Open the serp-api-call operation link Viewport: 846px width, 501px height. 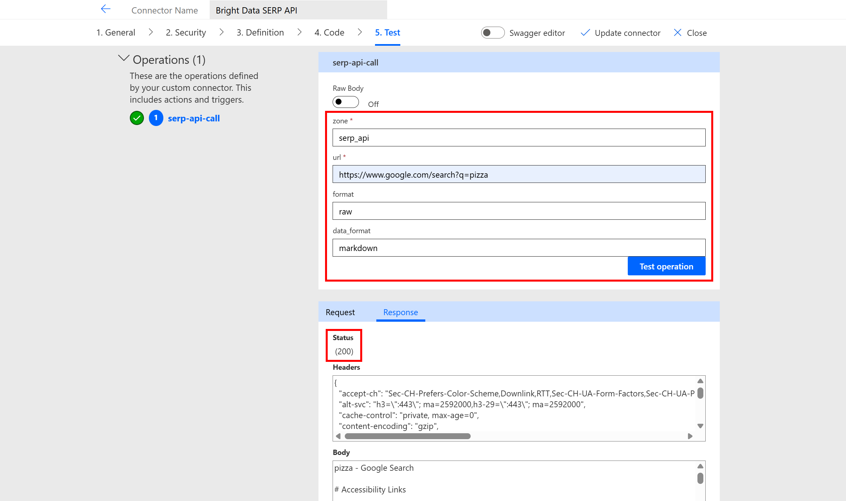pyautogui.click(x=194, y=118)
